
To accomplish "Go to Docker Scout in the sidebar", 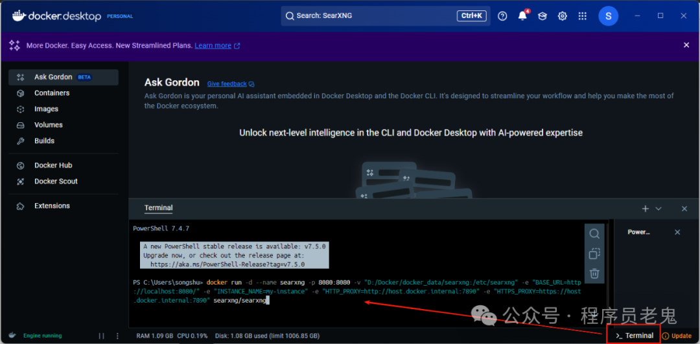I will pos(64,182).
